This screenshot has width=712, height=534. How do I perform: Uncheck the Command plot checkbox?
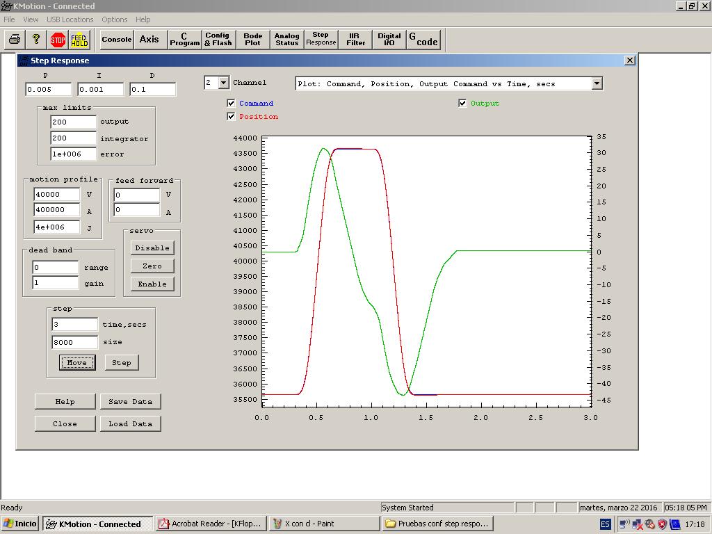[232, 104]
